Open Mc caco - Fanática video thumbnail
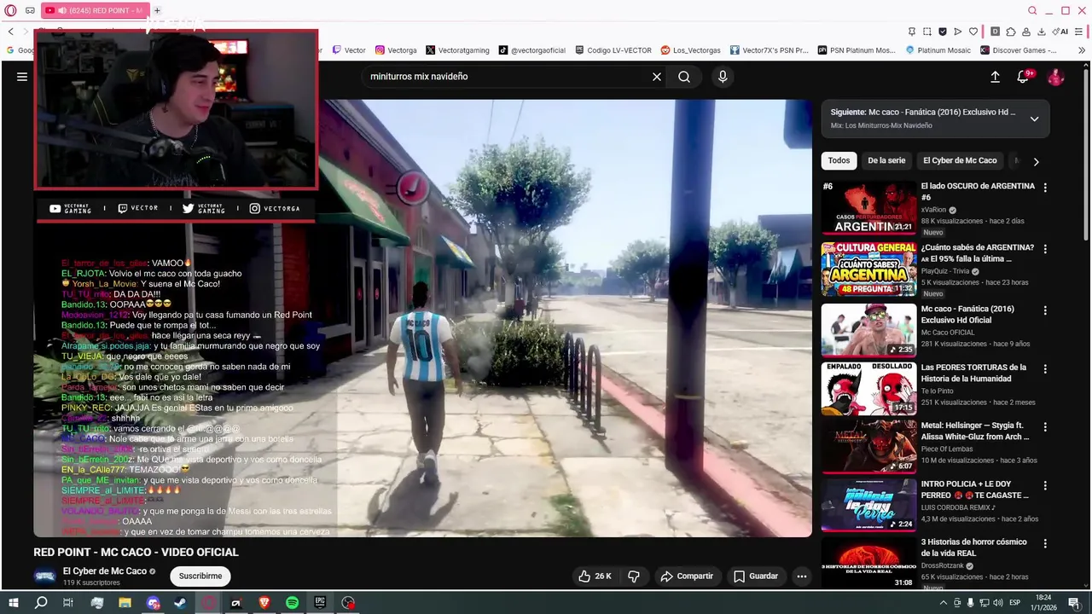This screenshot has width=1092, height=614. 868,329
